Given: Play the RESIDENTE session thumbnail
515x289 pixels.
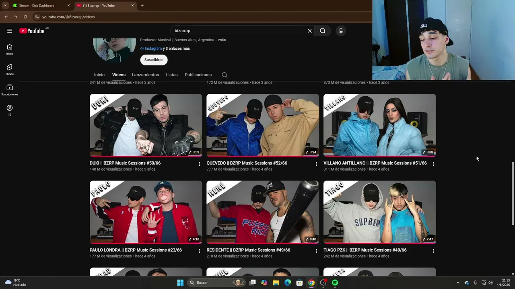Looking at the screenshot, I should point(263,212).
